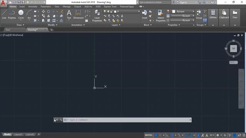Toggle grid display in status bar
The height and width of the screenshot is (138, 246).
tap(156, 135)
